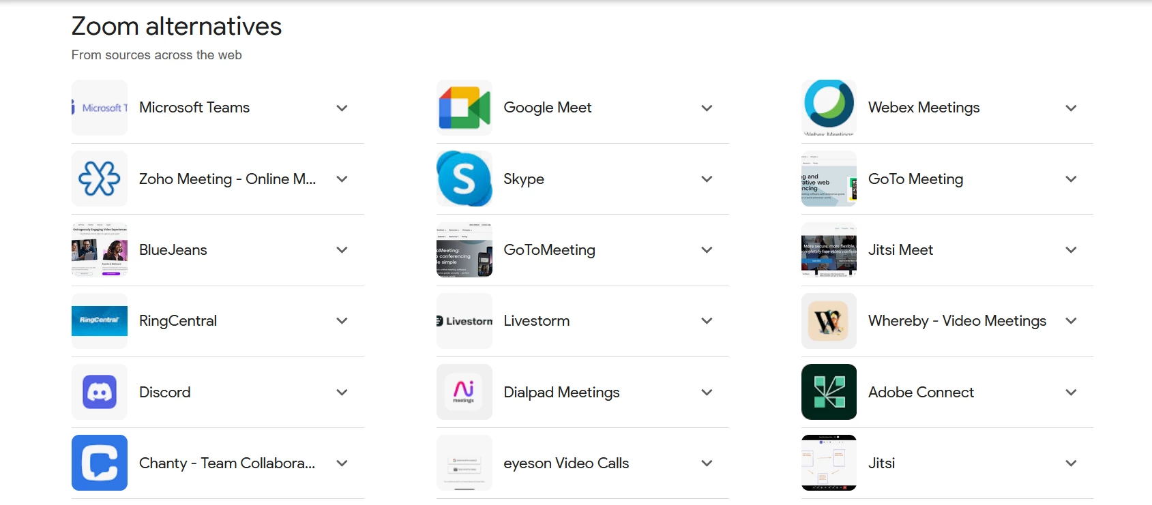This screenshot has height=505, width=1152.
Task: Expand the Jitsi Meet chevron
Action: [x=1071, y=250]
